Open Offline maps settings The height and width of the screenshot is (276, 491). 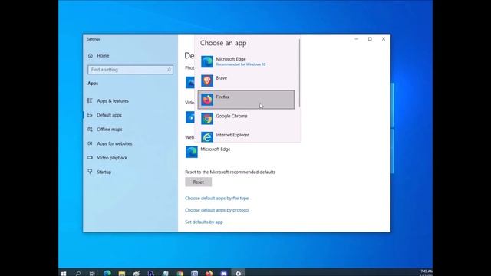(x=105, y=130)
